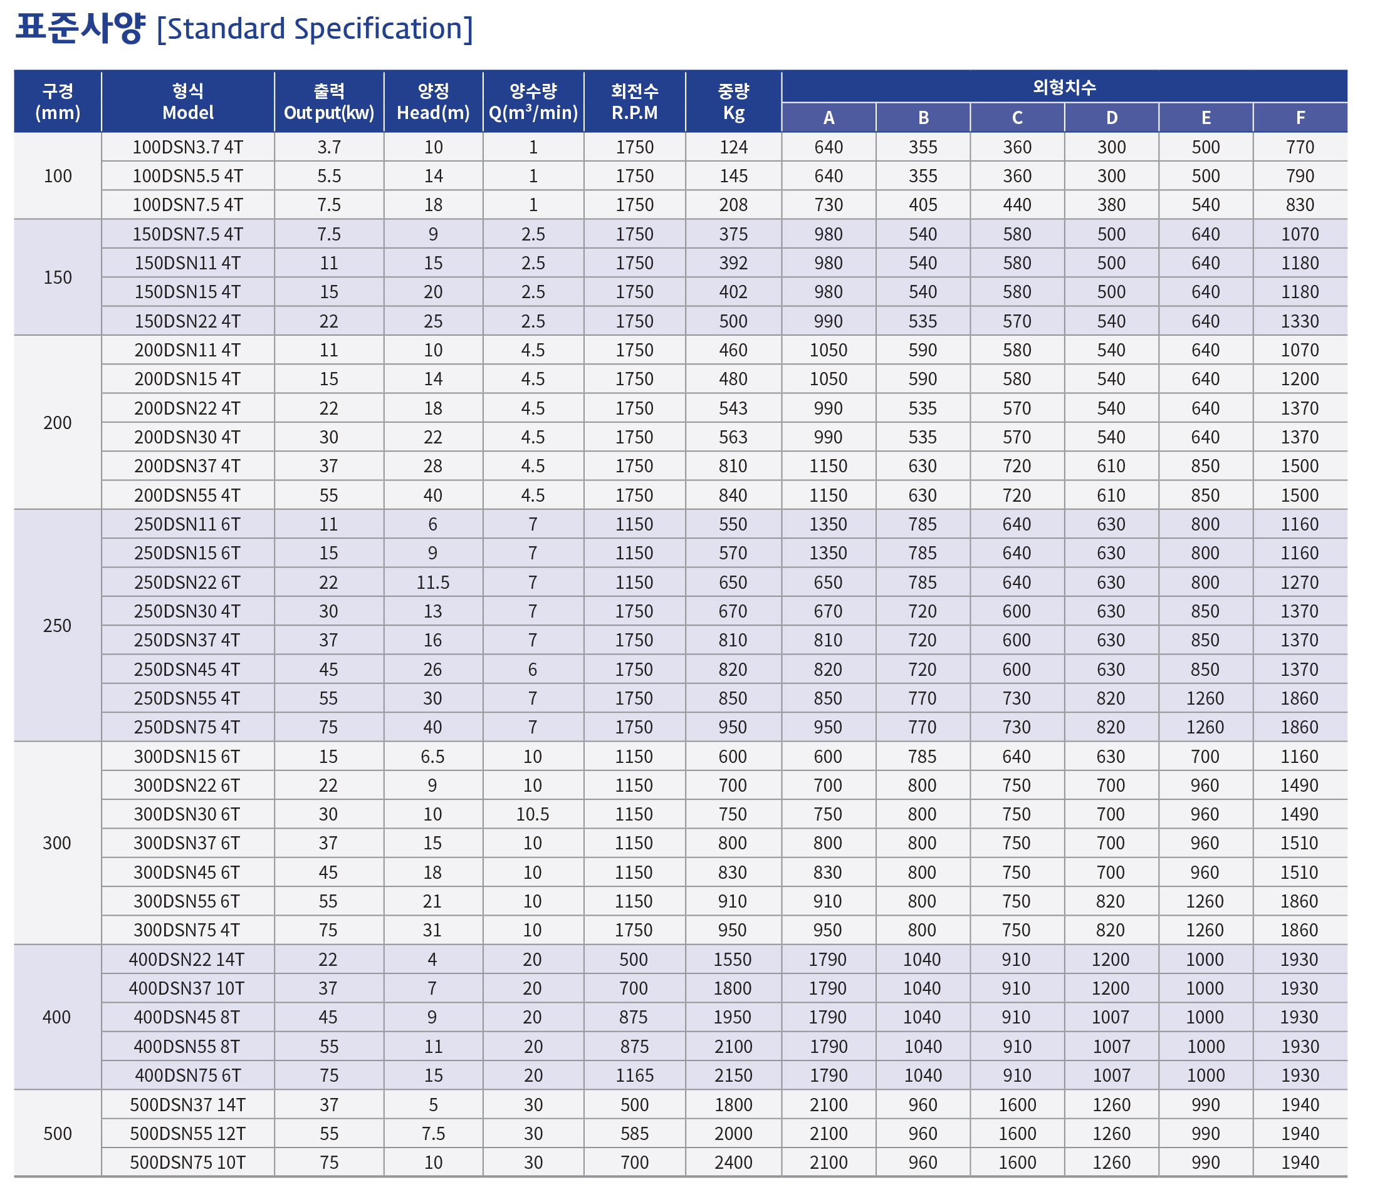
Task: Click the Kg weight column header
Action: click(733, 101)
